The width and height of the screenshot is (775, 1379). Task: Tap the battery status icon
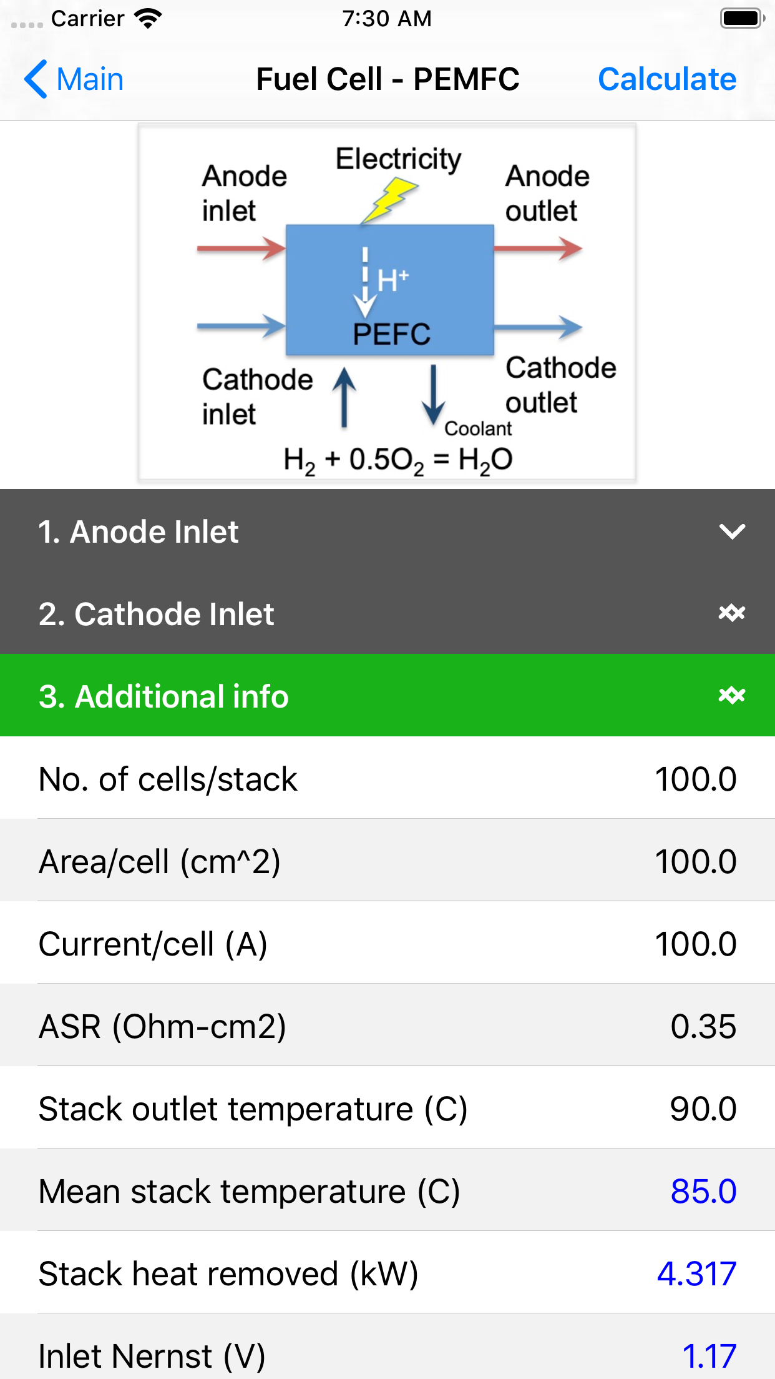[x=741, y=19]
